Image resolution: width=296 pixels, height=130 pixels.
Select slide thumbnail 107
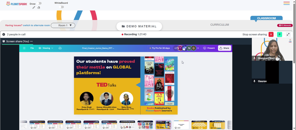pos(127,125)
